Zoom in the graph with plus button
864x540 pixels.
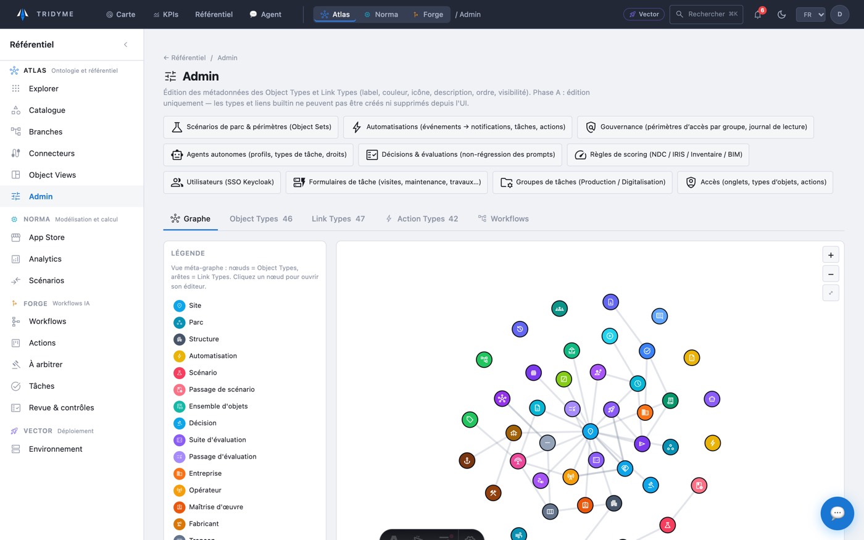point(831,255)
